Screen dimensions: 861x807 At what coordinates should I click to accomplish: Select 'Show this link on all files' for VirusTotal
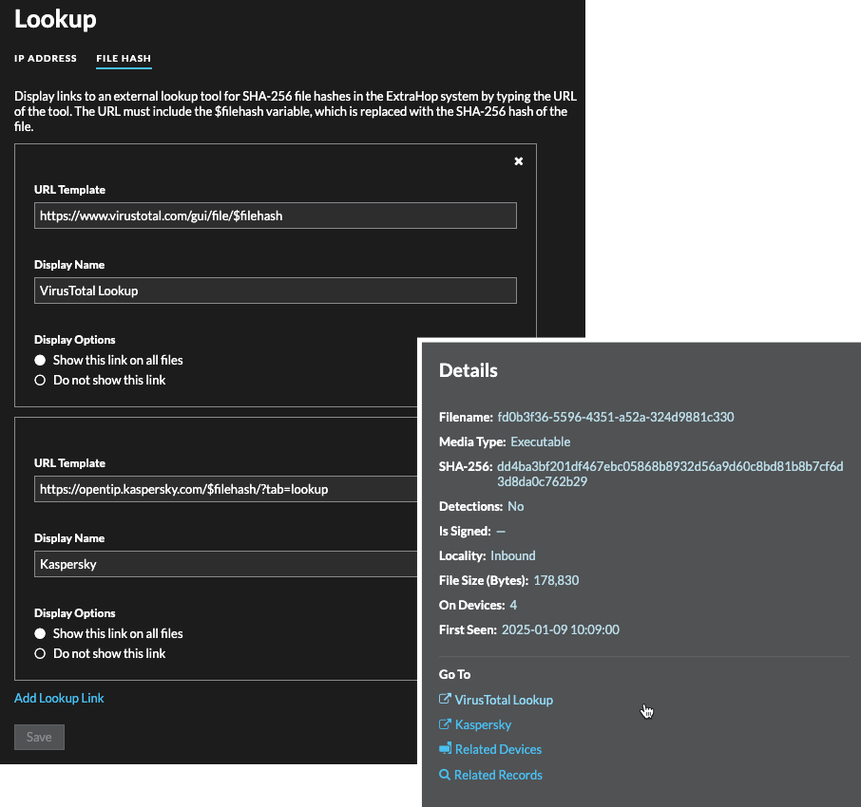(x=40, y=360)
